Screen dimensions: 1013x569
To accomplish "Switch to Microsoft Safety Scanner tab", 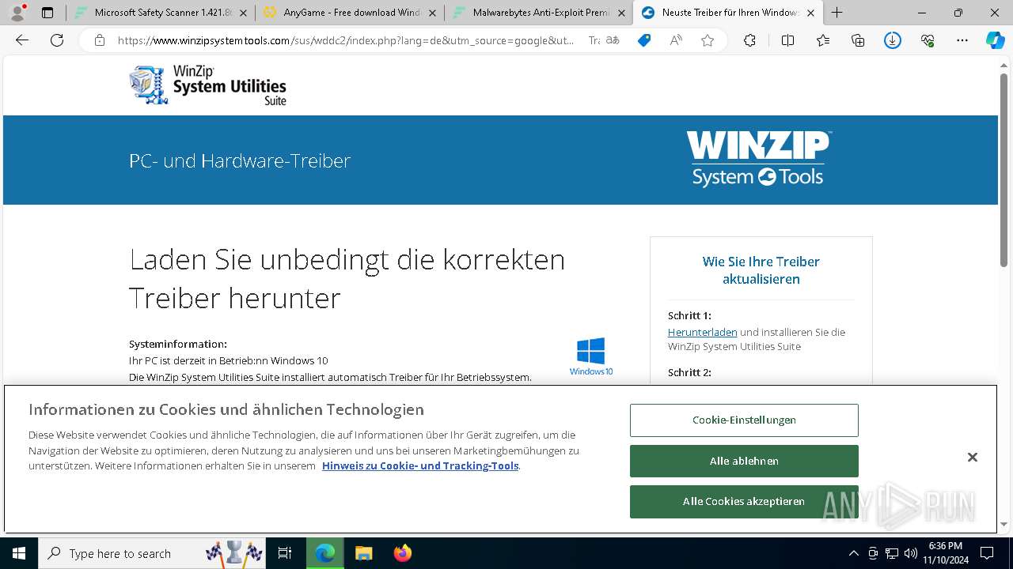I will point(161,13).
